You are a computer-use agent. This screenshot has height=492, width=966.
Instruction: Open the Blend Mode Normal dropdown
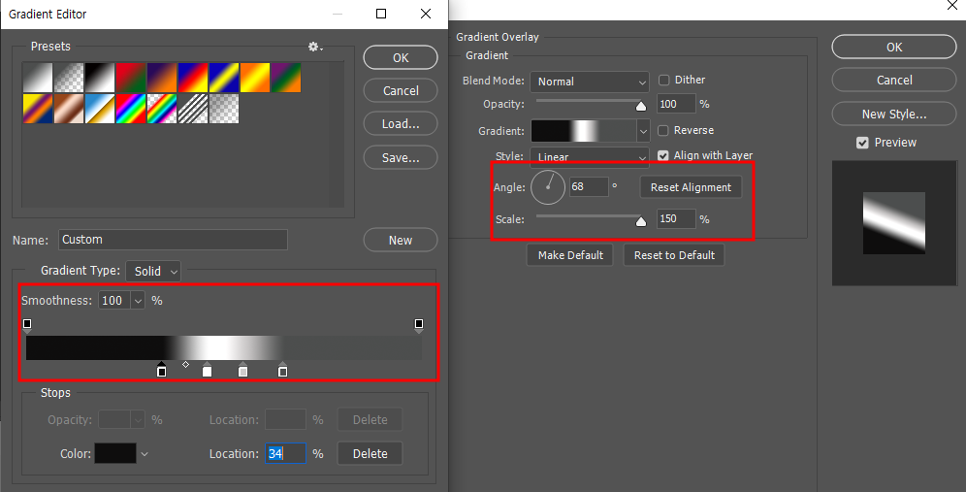coord(590,82)
